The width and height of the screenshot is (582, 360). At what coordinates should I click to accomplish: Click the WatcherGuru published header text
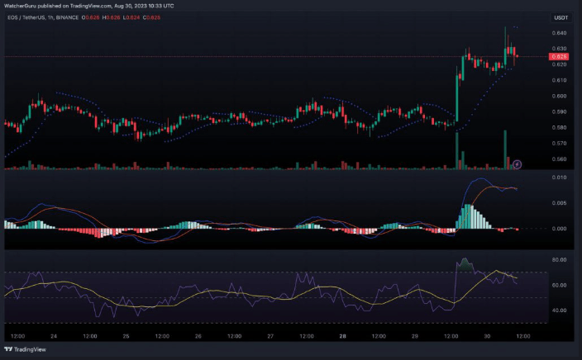(x=88, y=6)
